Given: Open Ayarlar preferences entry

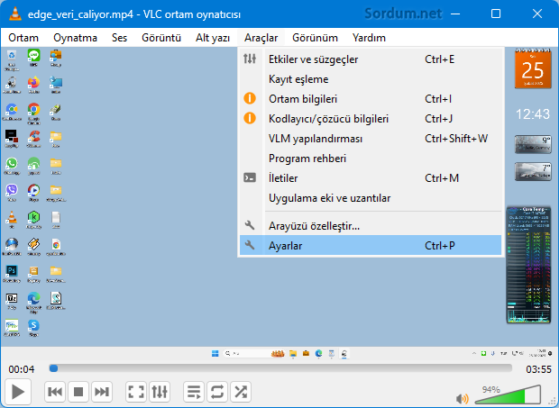Looking at the screenshot, I should [371, 245].
